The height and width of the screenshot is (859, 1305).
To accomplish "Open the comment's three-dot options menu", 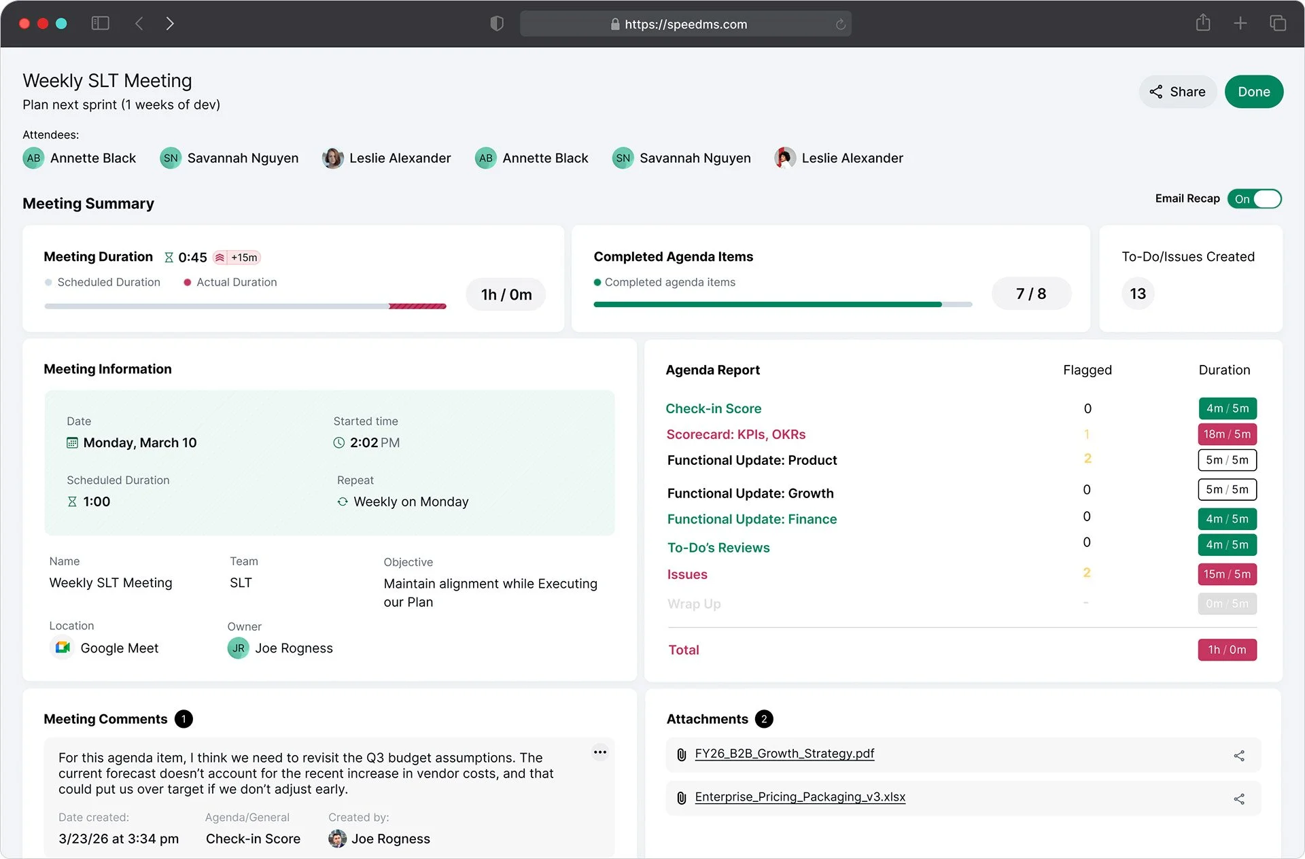I will coord(599,752).
